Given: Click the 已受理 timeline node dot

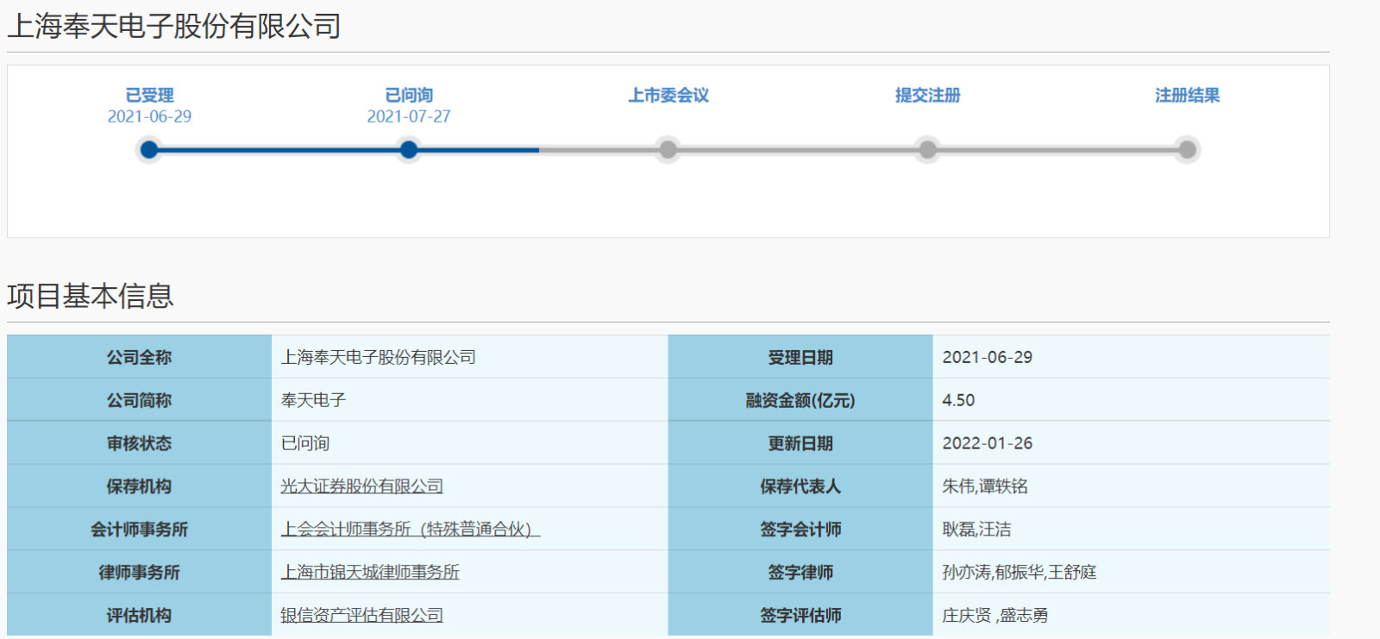Looking at the screenshot, I should coord(149,150).
